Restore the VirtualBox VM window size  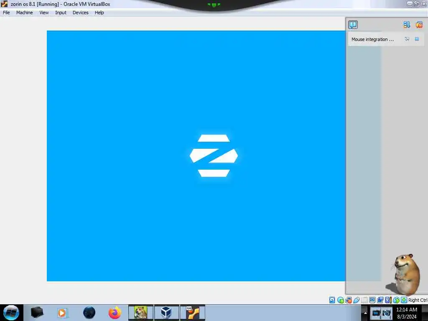[x=417, y=4]
